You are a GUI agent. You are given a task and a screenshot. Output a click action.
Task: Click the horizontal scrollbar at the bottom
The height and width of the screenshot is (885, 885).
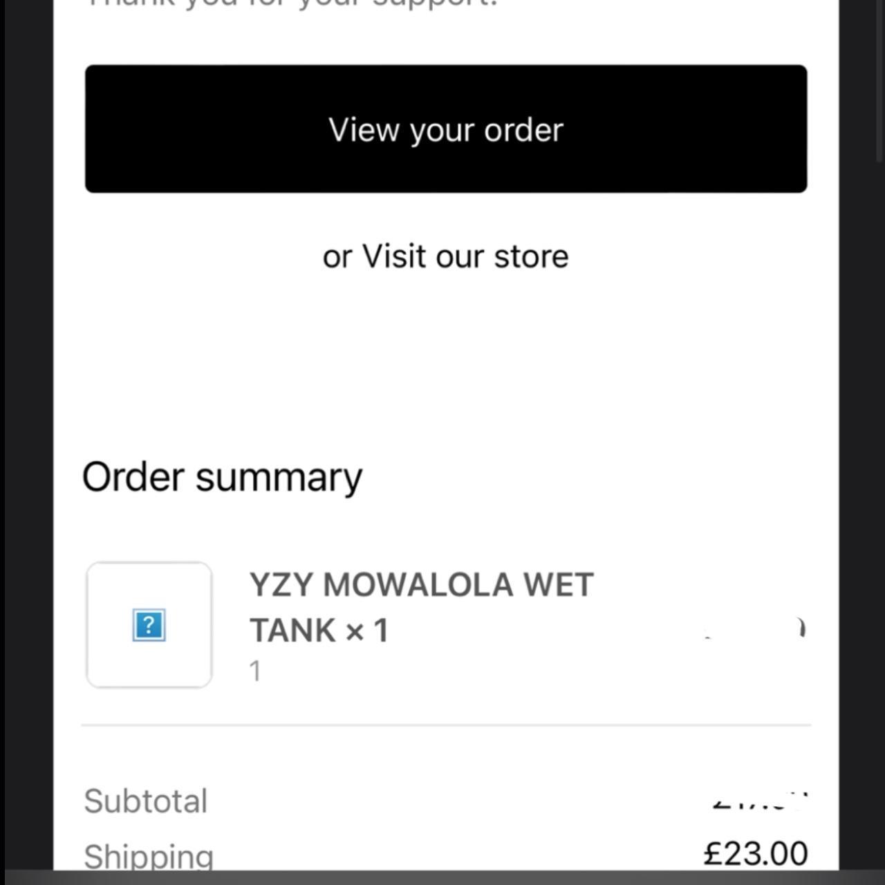442,879
